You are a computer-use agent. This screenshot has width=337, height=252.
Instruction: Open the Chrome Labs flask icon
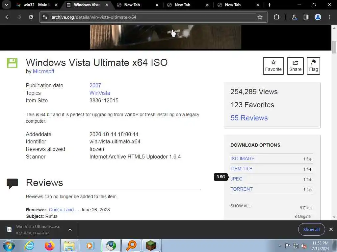(294, 17)
